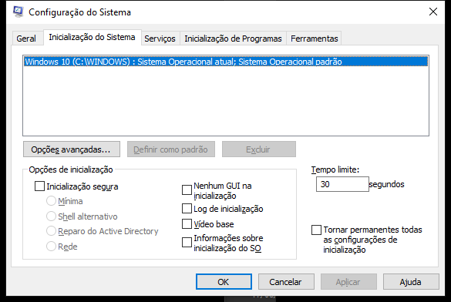Open the Serviços tab
451x302 pixels.
click(160, 39)
